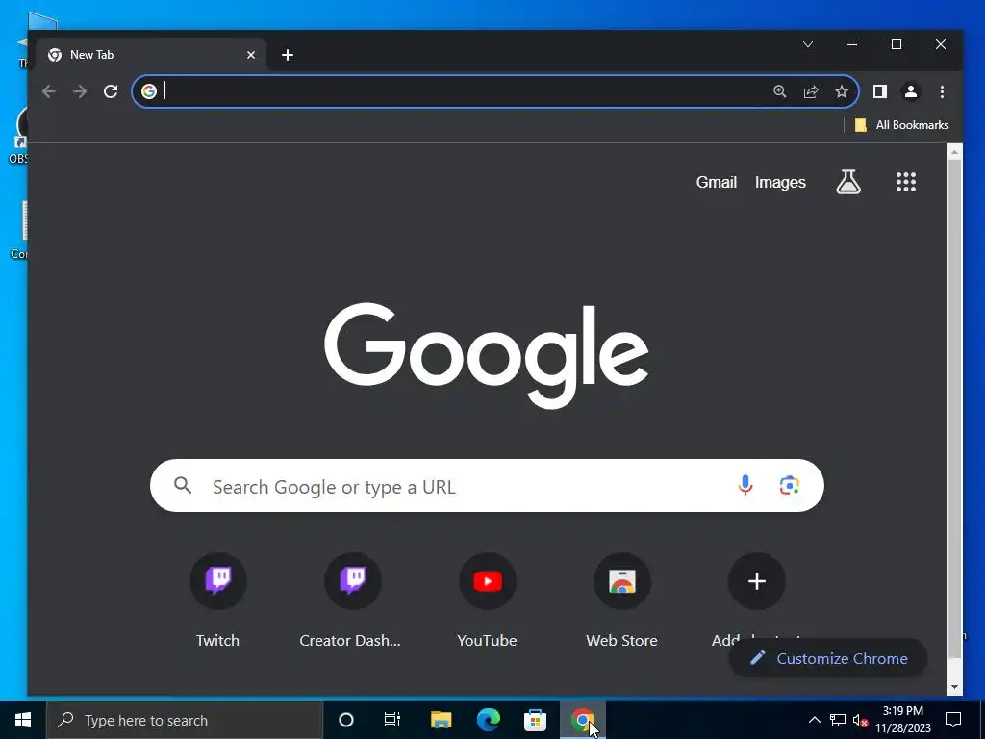
Task: Expand the tab search dropdown arrow
Action: [808, 44]
